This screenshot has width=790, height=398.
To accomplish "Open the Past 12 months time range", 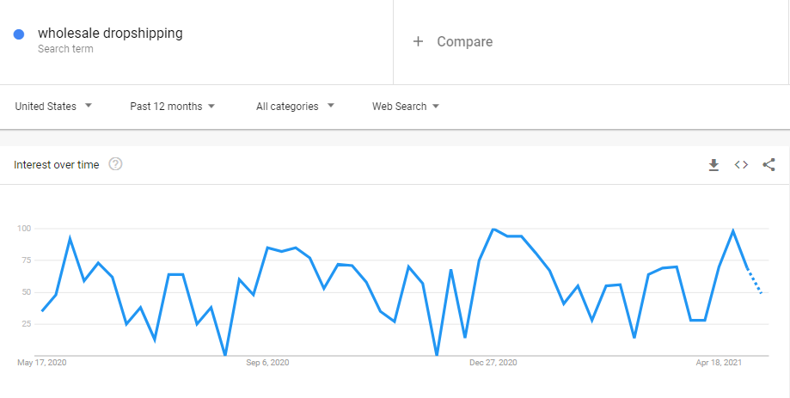I will (172, 107).
